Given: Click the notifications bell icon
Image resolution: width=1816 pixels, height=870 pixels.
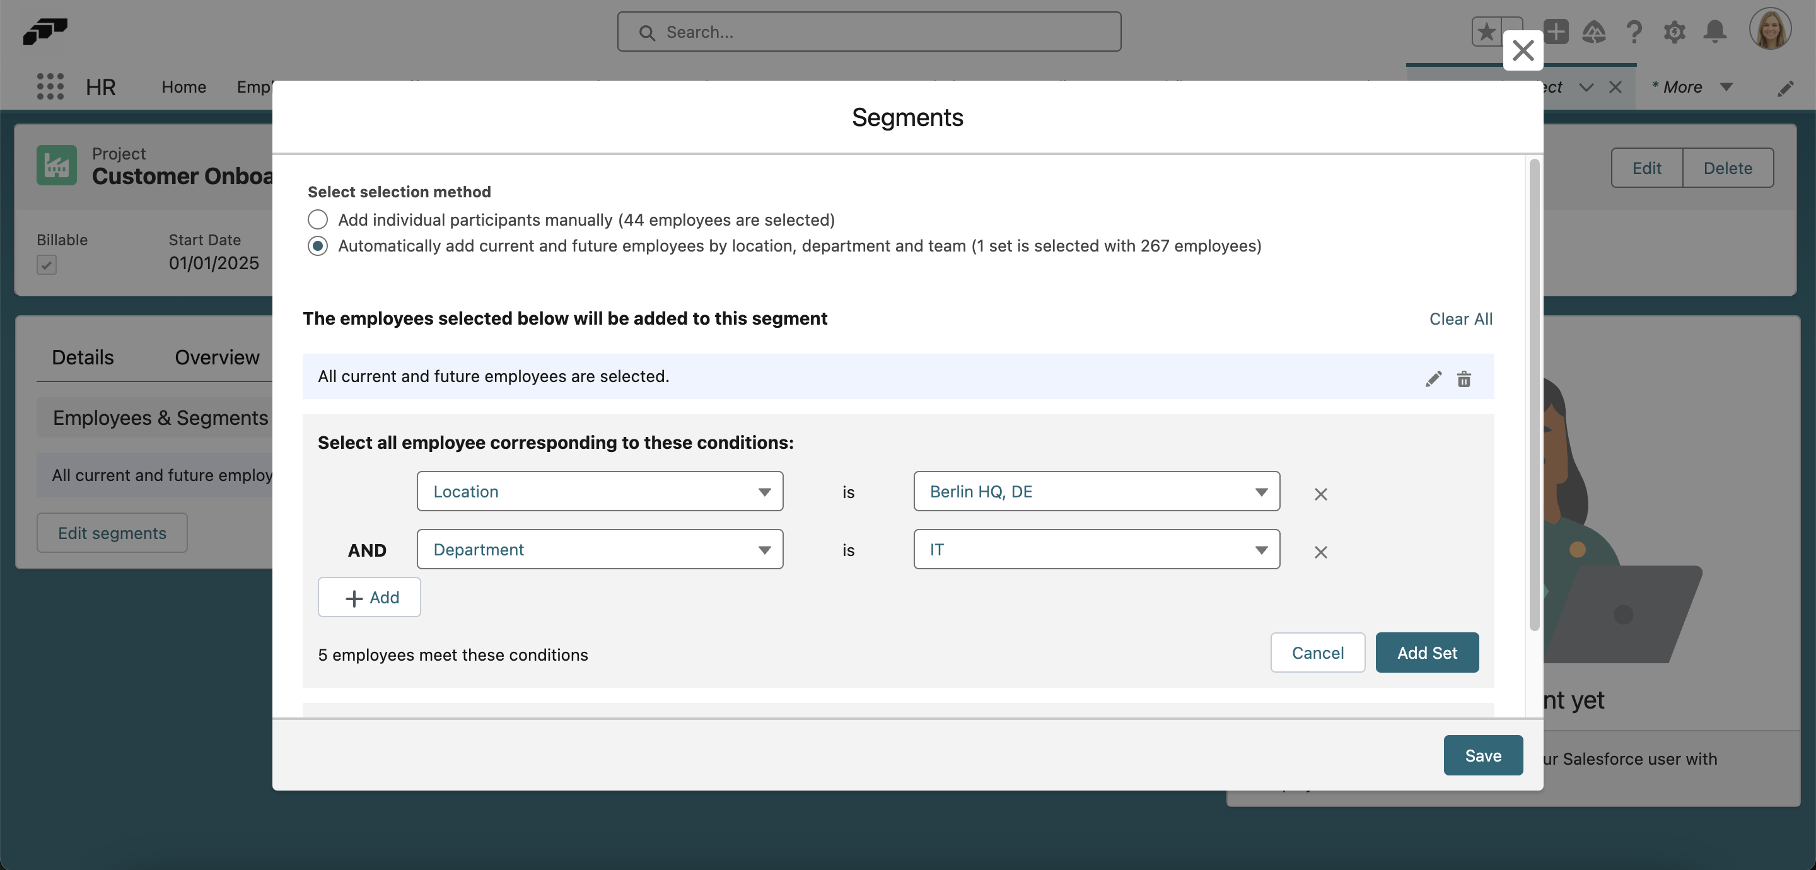Looking at the screenshot, I should 1714,32.
